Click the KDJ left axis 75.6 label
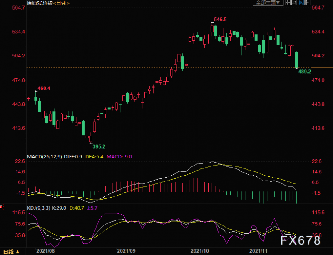The image size is (333, 255). coord(20,224)
